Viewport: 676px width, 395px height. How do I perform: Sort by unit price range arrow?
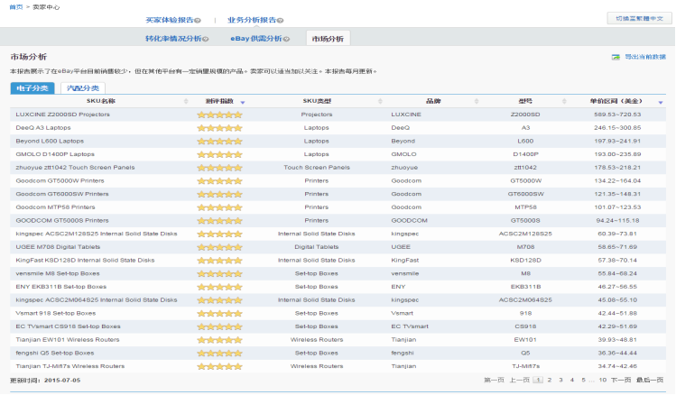pos(661,102)
